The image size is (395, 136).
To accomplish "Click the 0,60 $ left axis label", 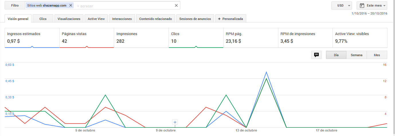I will 10,65.
